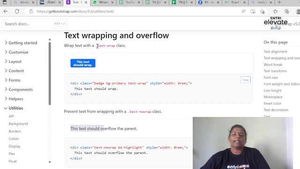Screen dimensions: 300x169
Task: Open tab actions menu icon
Action: tap(5, 2)
